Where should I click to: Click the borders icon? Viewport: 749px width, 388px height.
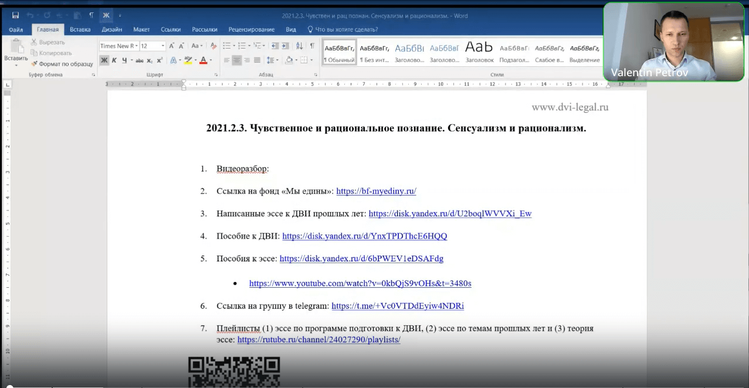[304, 60]
